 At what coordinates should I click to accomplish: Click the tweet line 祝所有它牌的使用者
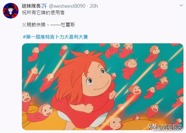(x=43, y=13)
